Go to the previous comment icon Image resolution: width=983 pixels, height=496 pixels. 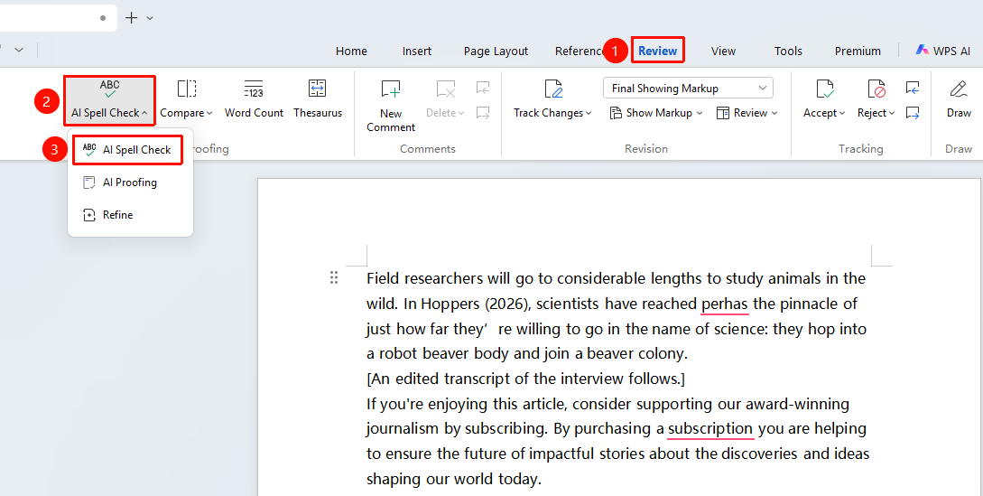click(483, 88)
